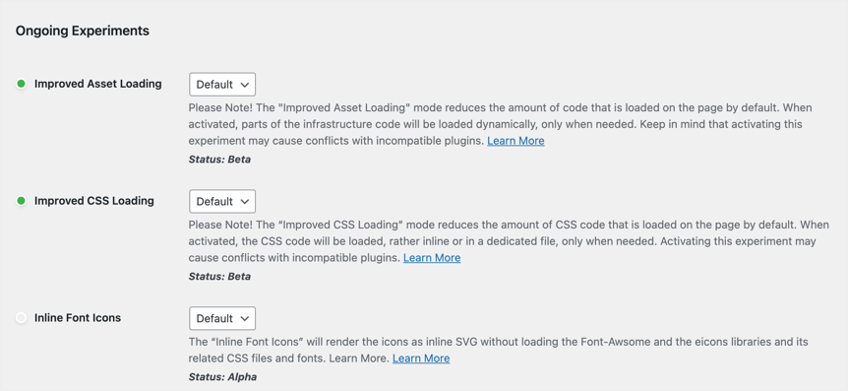Click the white inactive dot beside Inline Font Icons
The image size is (848, 391).
(x=21, y=318)
